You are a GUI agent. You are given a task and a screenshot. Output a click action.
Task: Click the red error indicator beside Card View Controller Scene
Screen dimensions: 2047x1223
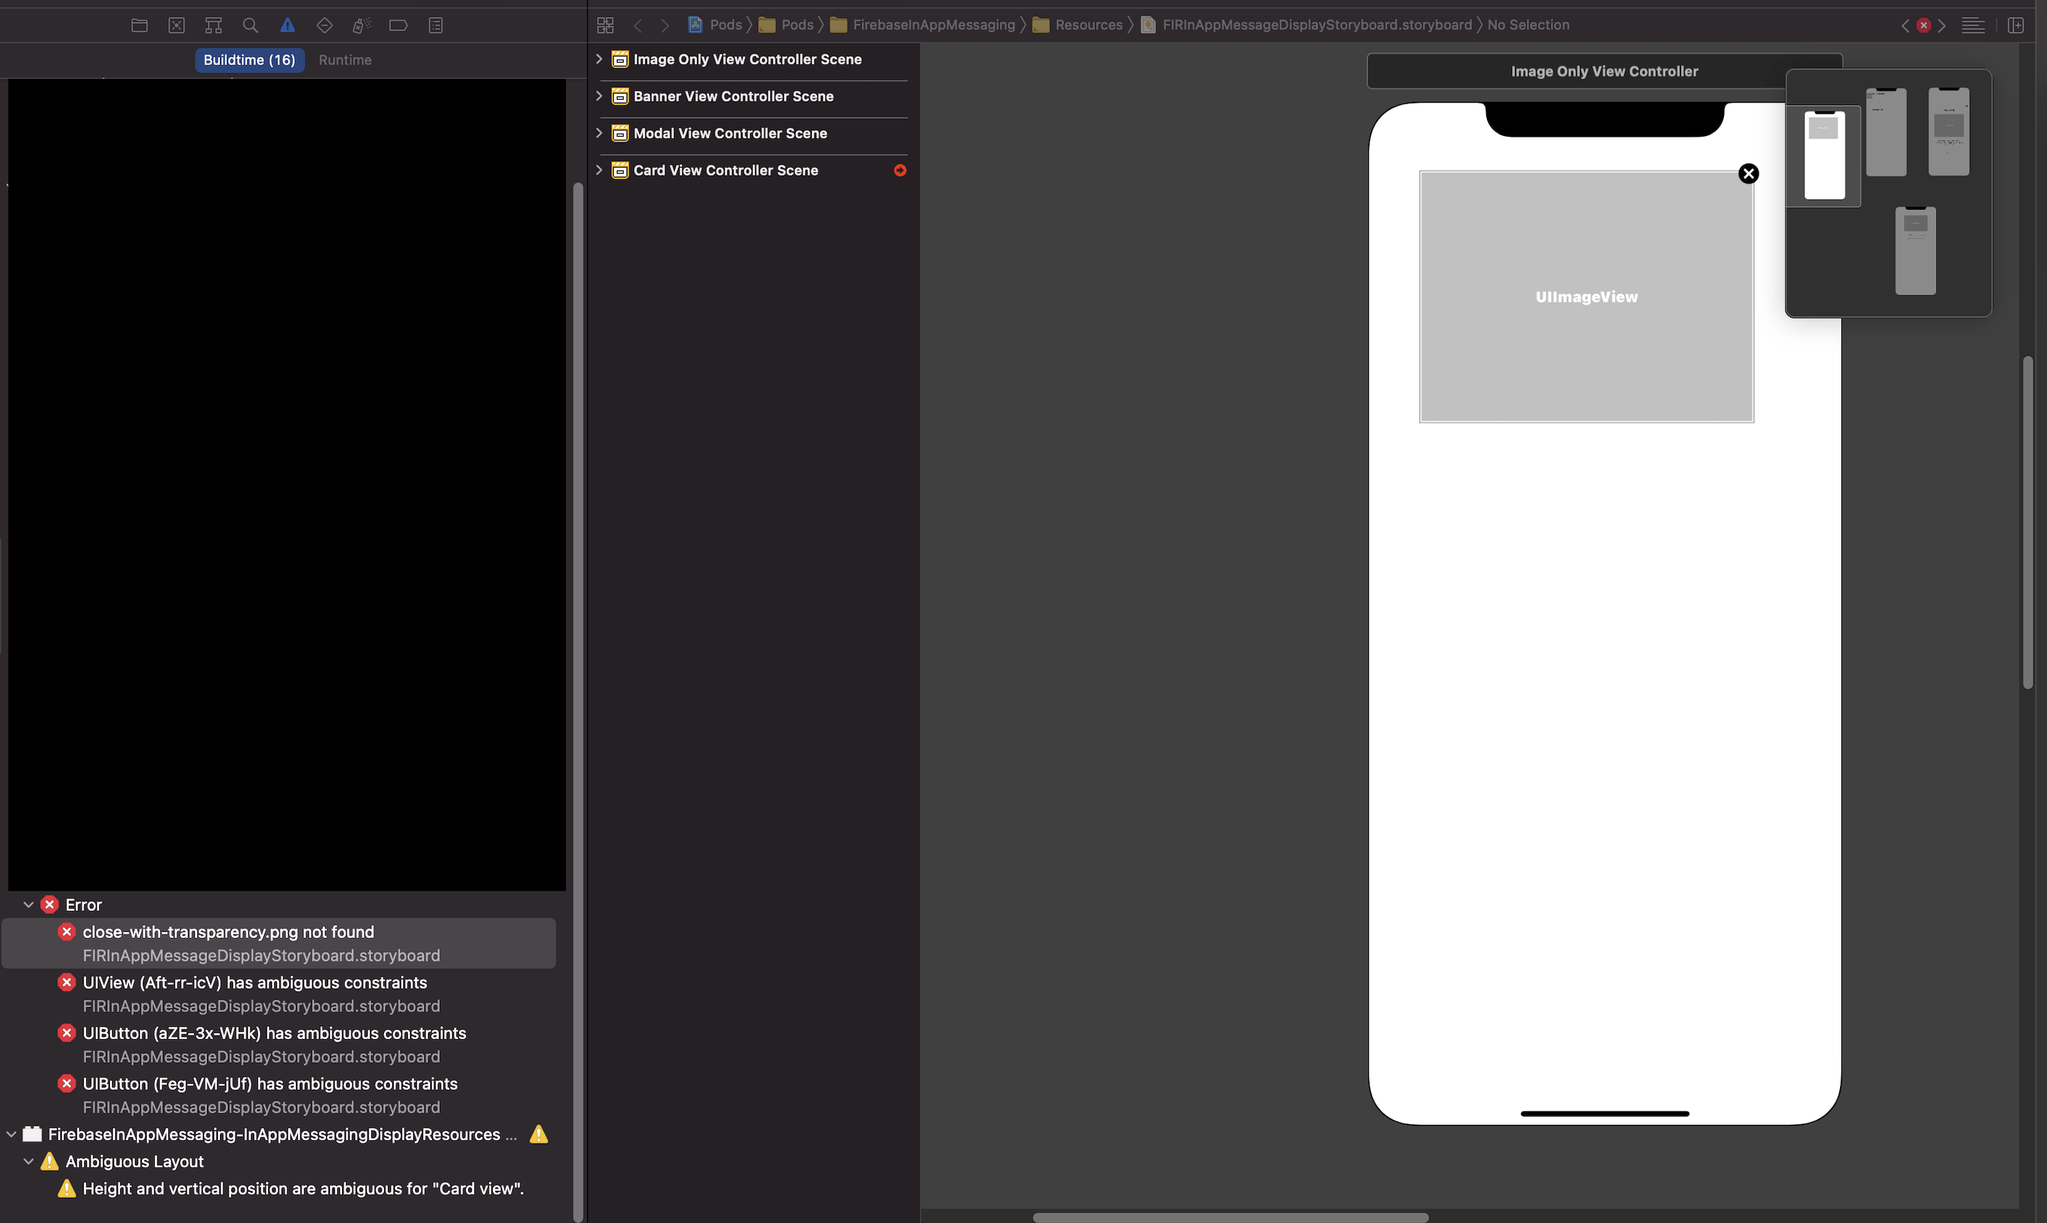point(900,170)
